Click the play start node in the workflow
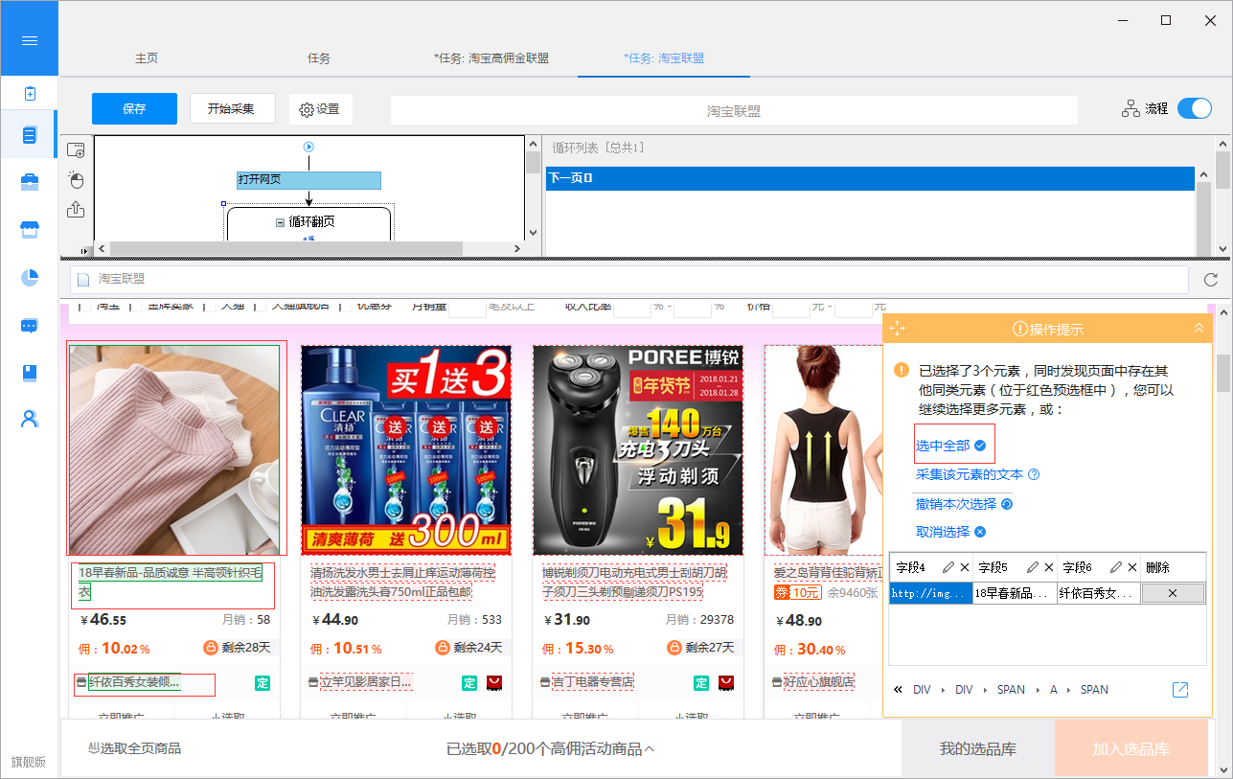This screenshot has width=1233, height=779. click(308, 147)
